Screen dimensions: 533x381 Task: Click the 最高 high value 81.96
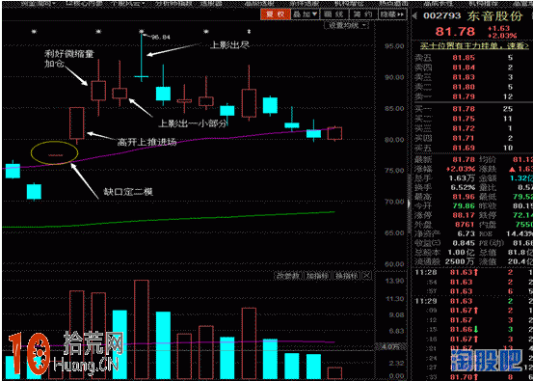point(464,197)
